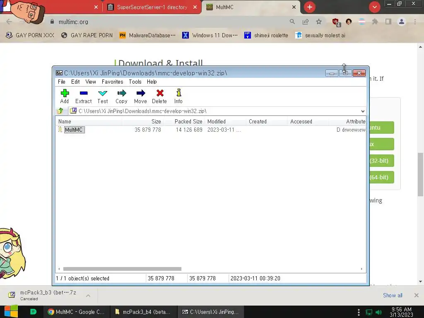Go back with the browser back arrow
The width and height of the screenshot is (424, 318).
tap(9, 22)
